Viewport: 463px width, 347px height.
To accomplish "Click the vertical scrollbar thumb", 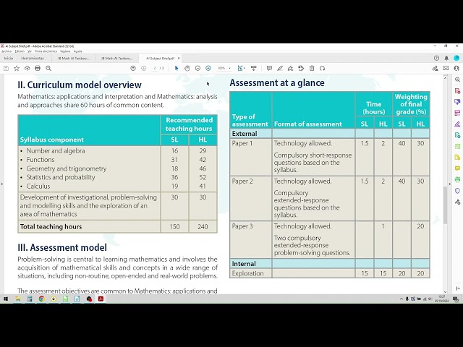I will 446,205.
